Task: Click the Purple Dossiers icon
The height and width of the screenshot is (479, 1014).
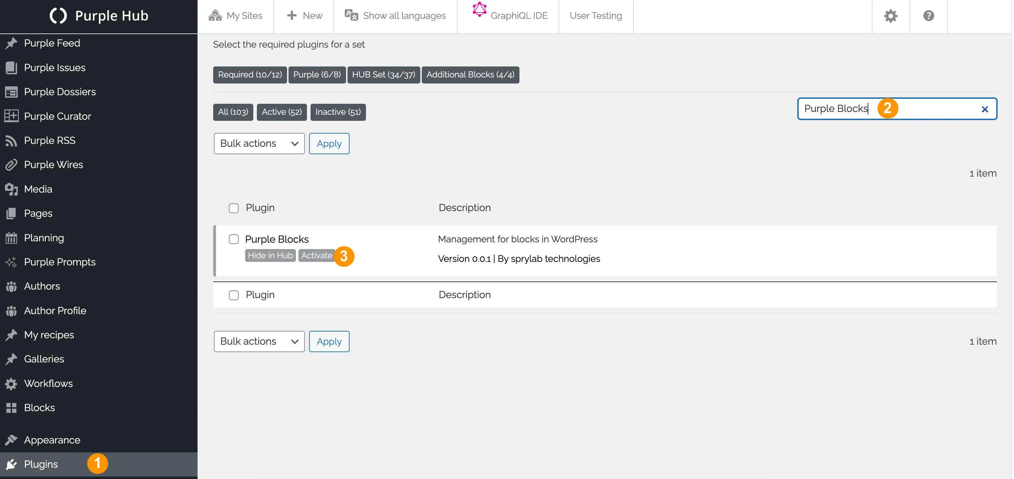Action: (x=11, y=92)
